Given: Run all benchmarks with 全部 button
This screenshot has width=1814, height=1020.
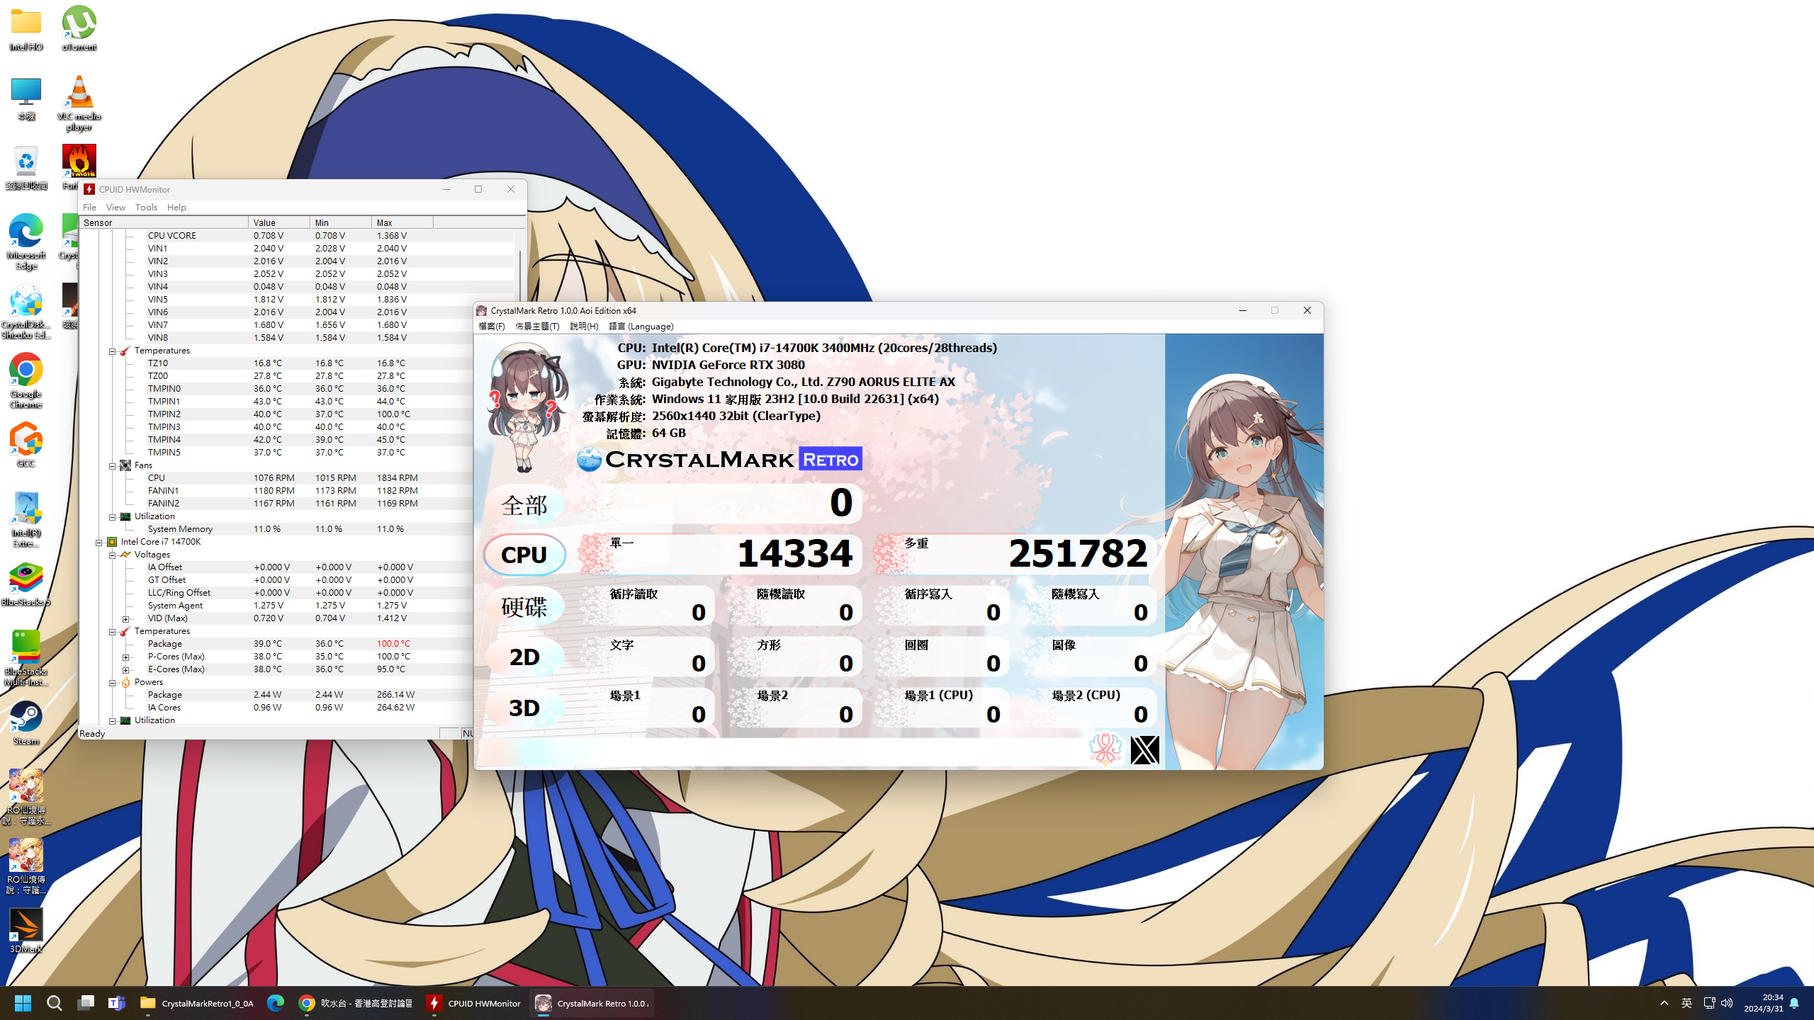Looking at the screenshot, I should click(x=524, y=504).
